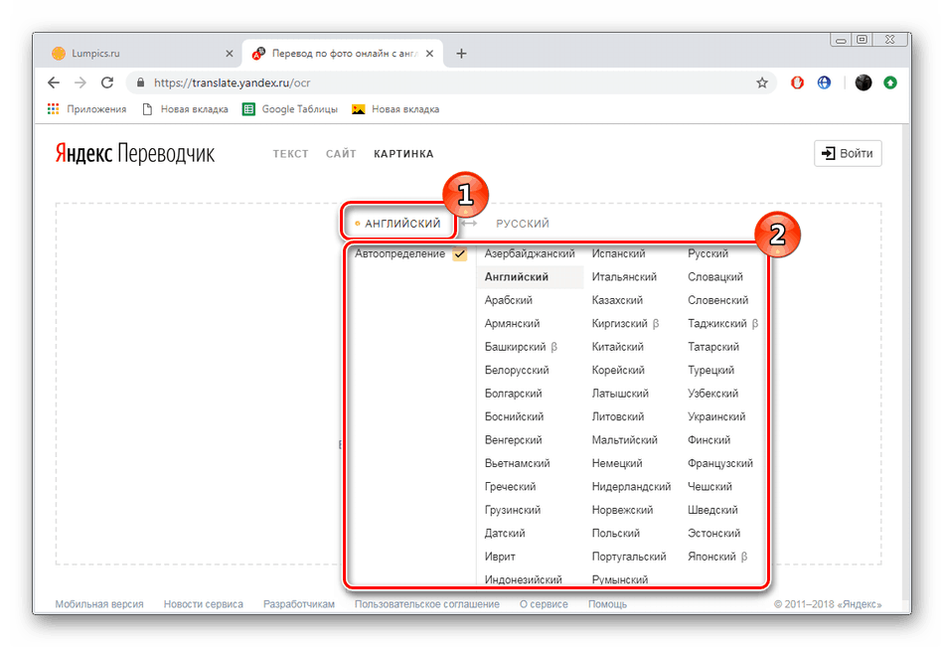Pick Корейский language
Image resolution: width=944 pixels, height=647 pixels.
click(x=618, y=370)
